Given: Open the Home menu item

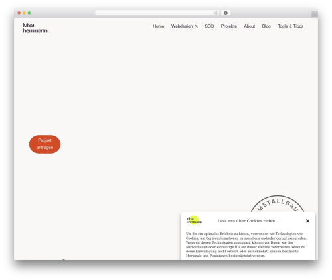Looking at the screenshot, I should pos(159,26).
